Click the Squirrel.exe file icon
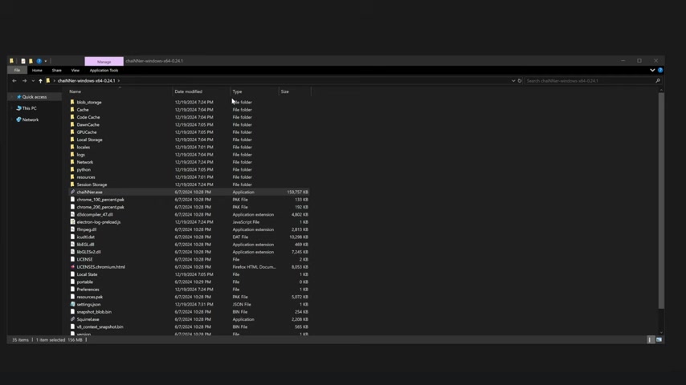This screenshot has height=385, width=686. pos(72,319)
